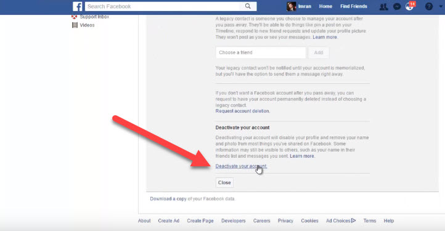The width and height of the screenshot is (445, 231).
Task: Open the notifications globe icon
Action: point(409,6)
